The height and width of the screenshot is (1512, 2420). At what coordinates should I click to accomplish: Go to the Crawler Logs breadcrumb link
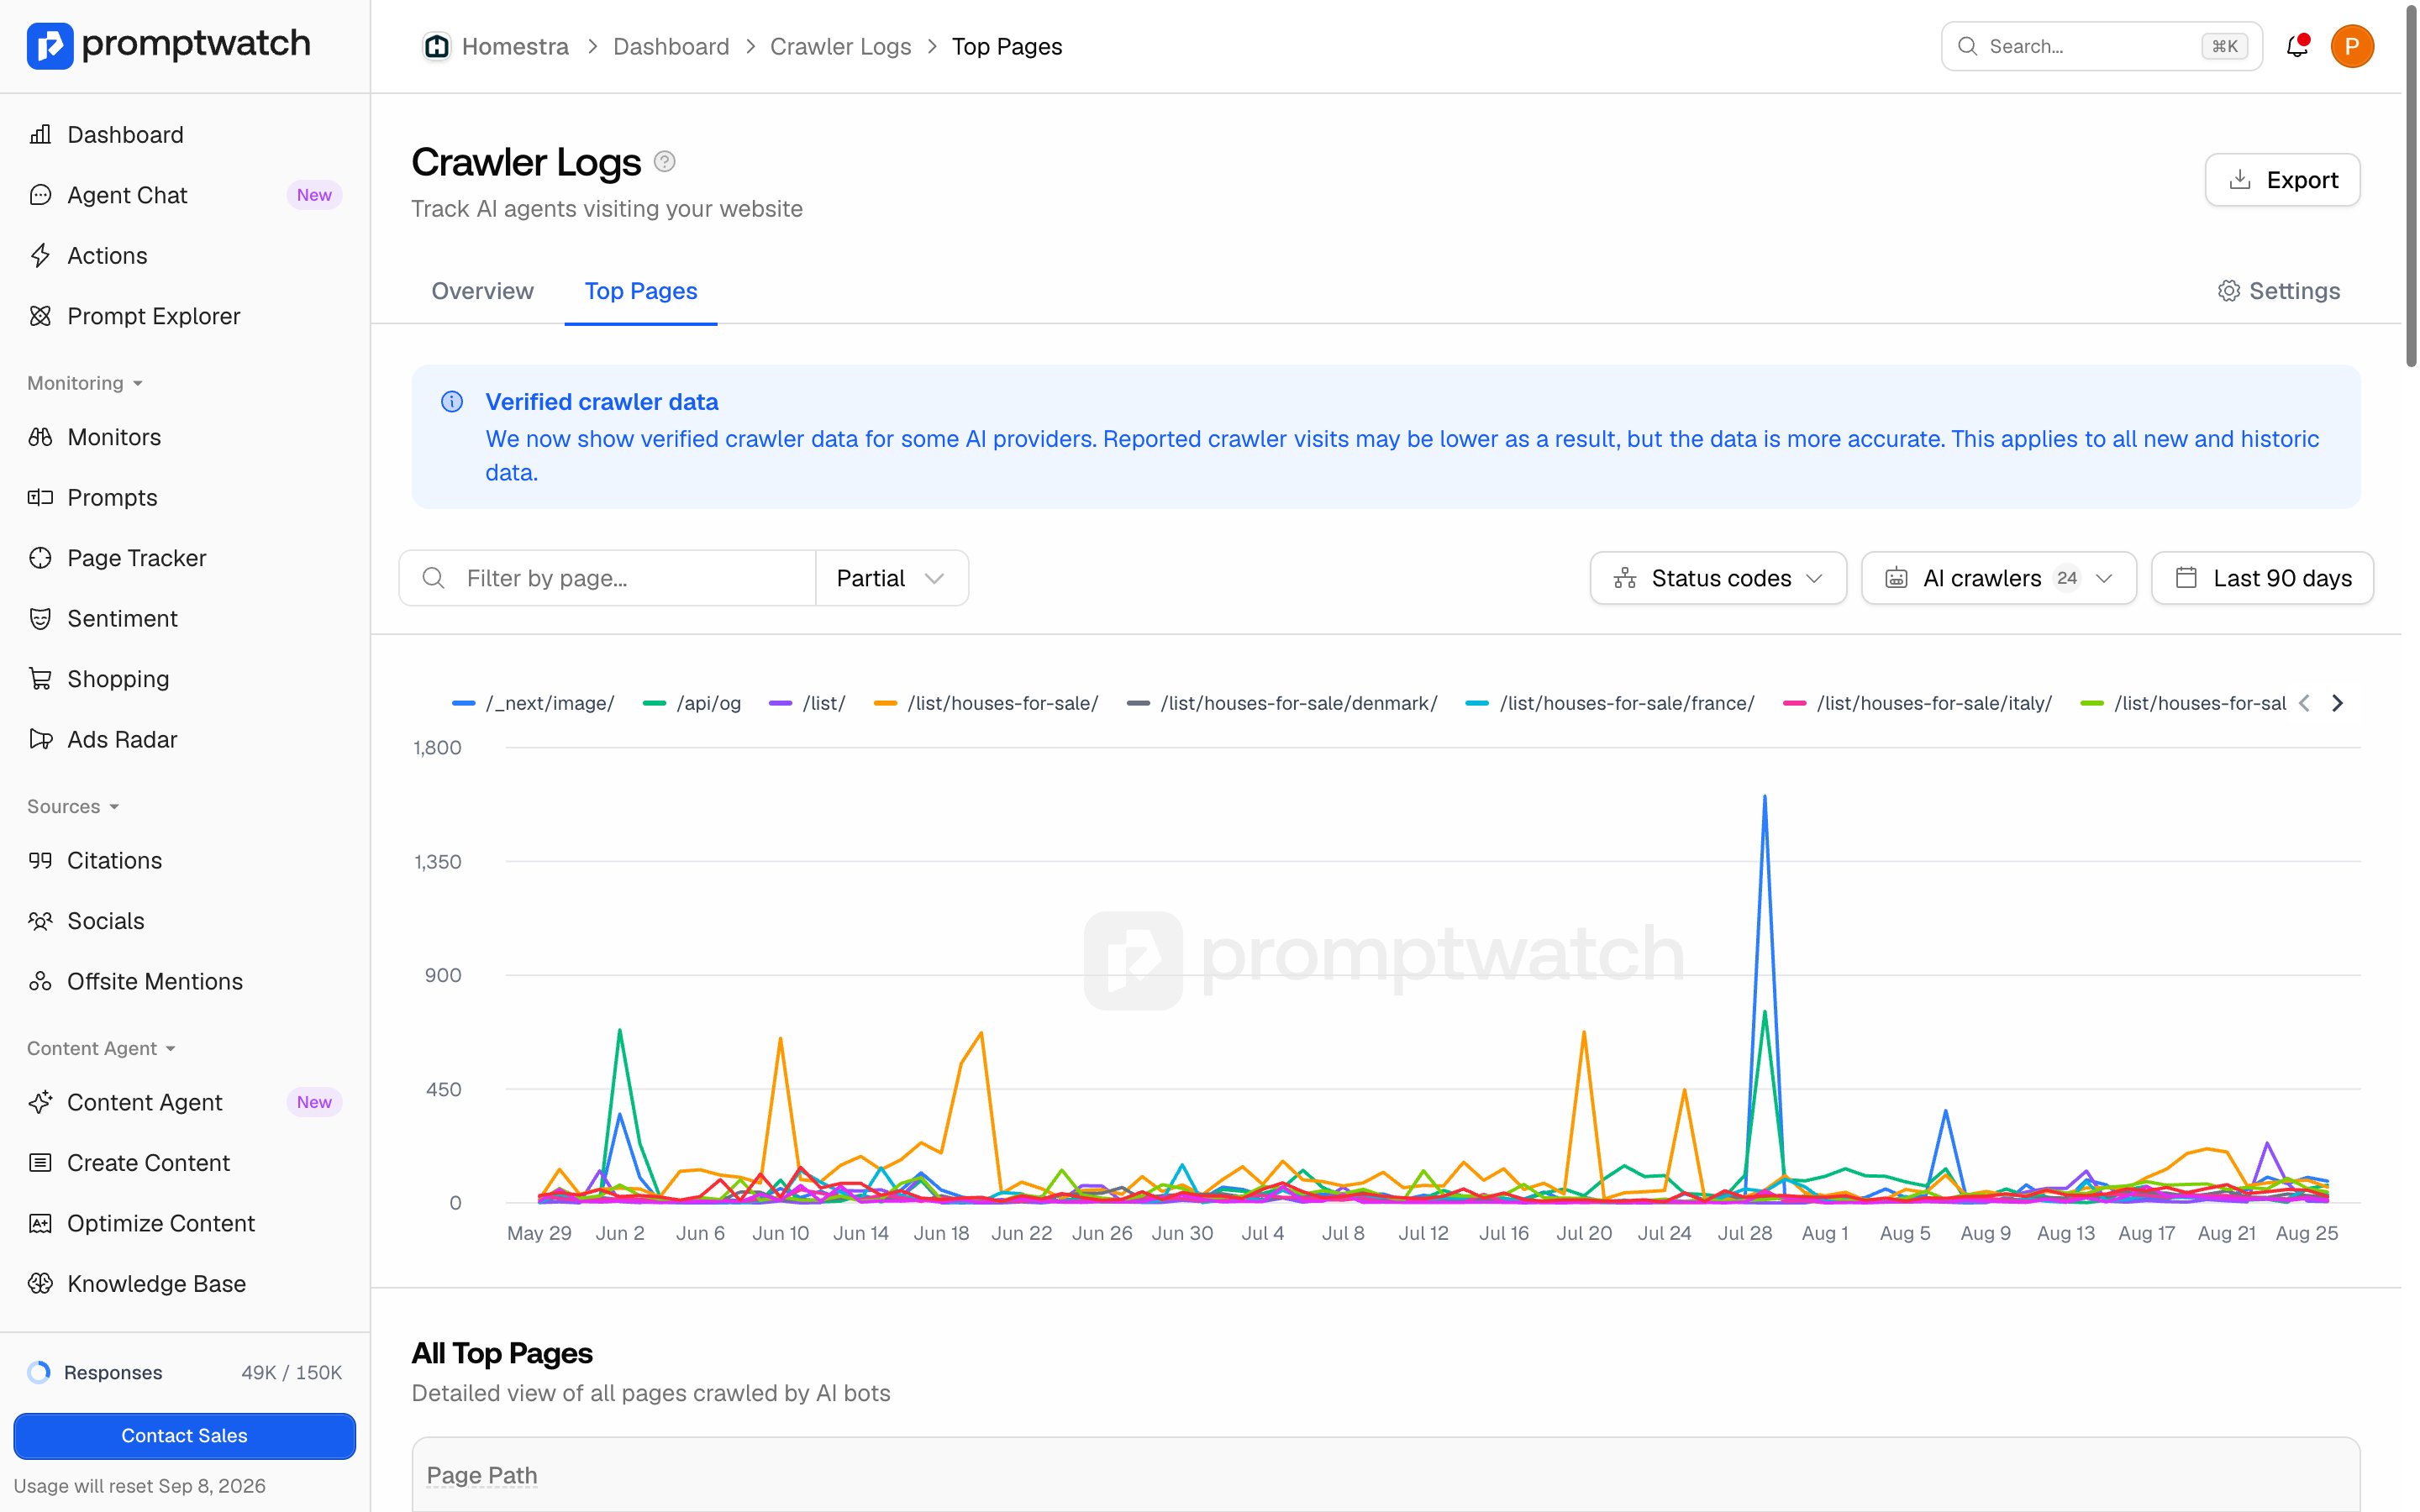tap(840, 47)
